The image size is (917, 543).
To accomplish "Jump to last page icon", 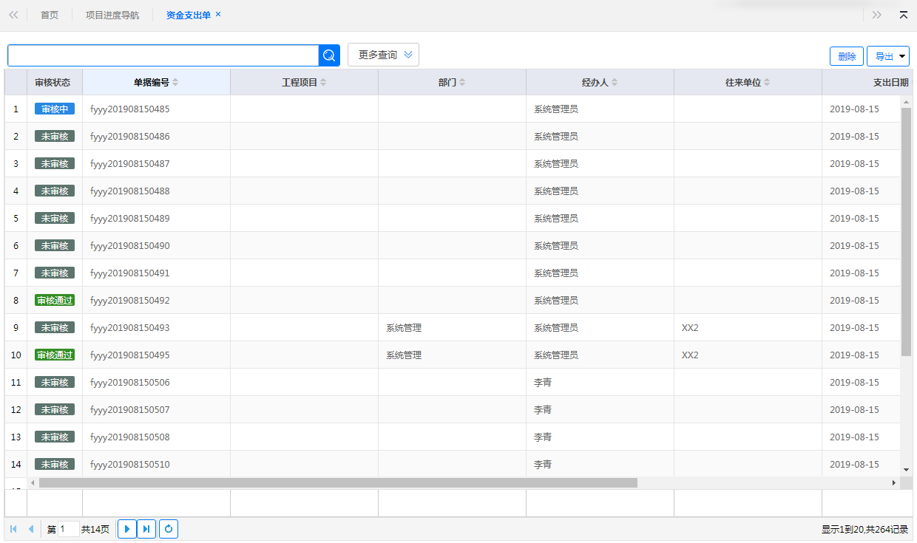I will tap(146, 529).
